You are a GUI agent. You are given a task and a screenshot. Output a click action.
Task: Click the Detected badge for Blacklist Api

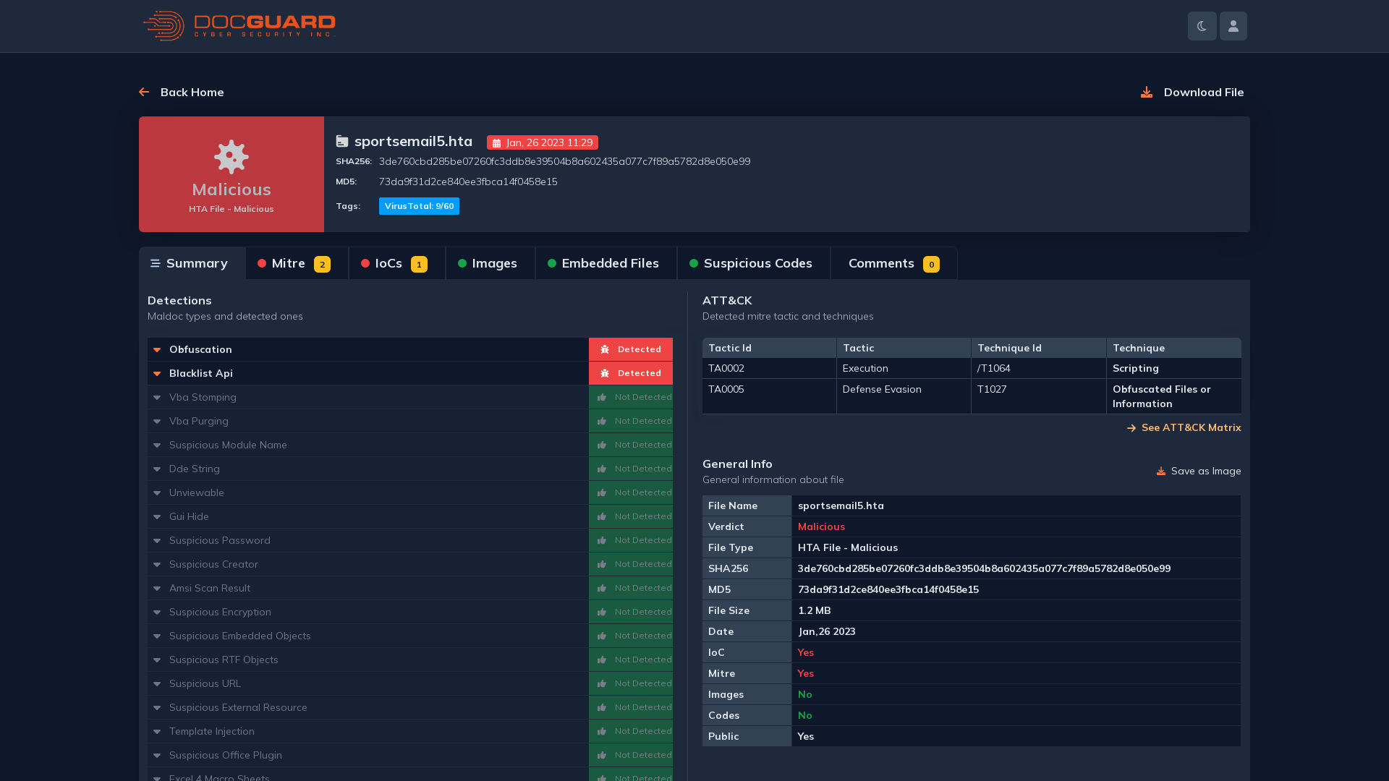tap(631, 373)
